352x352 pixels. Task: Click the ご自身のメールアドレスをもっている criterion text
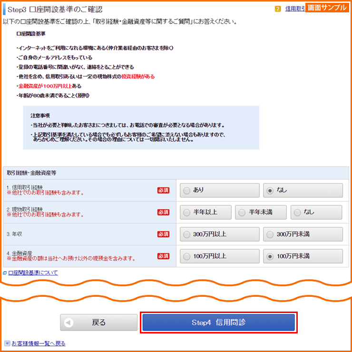[55, 58]
